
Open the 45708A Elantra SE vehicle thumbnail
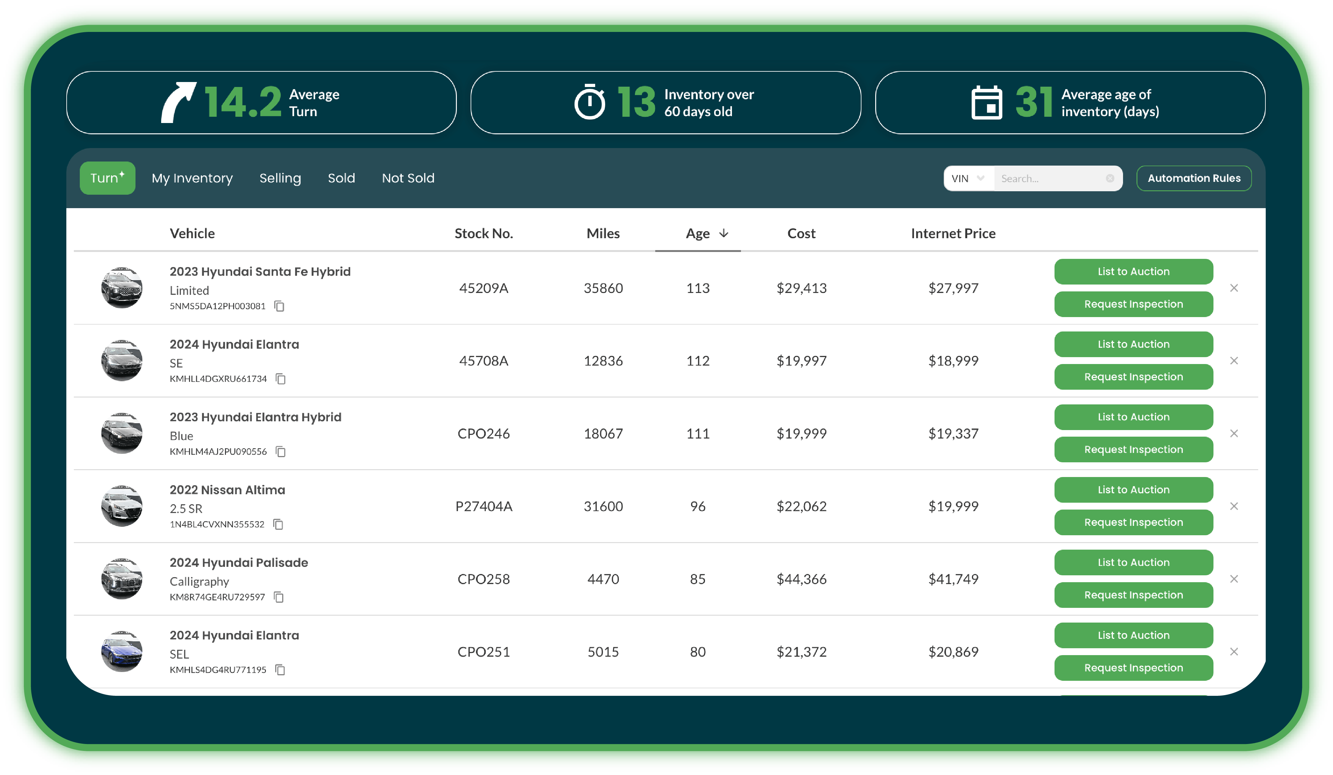pos(122,360)
